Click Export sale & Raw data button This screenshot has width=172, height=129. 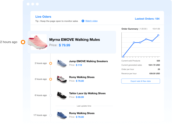point(141,81)
